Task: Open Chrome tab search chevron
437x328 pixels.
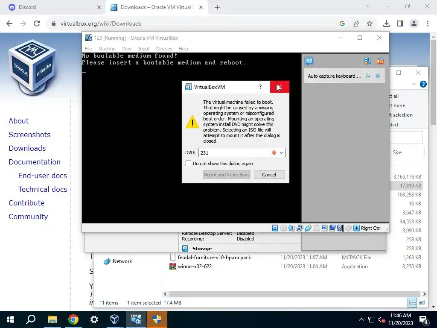Action: [368, 6]
